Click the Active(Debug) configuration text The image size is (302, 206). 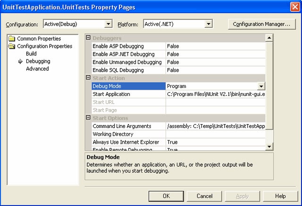pyautogui.click(x=61, y=24)
